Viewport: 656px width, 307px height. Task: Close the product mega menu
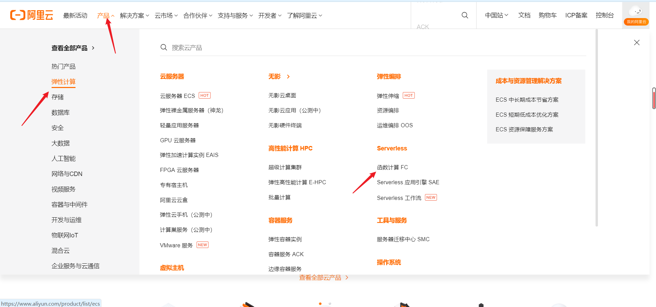(637, 43)
